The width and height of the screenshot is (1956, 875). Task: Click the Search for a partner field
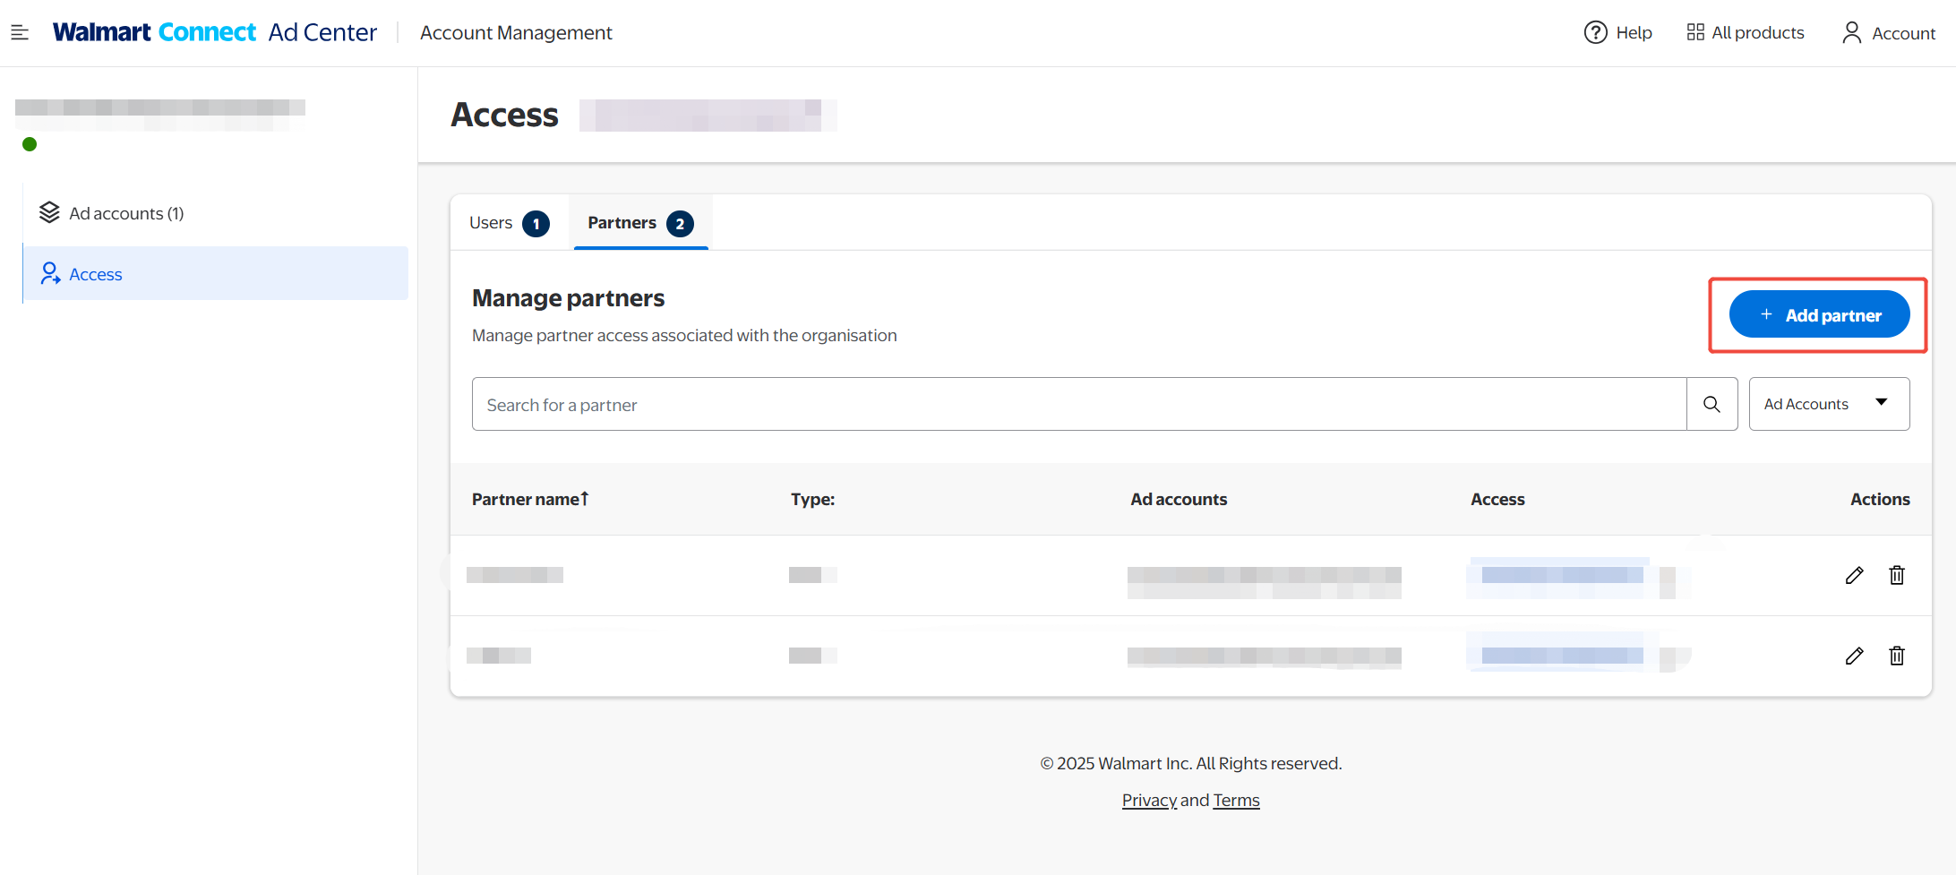pyautogui.click(x=1078, y=405)
